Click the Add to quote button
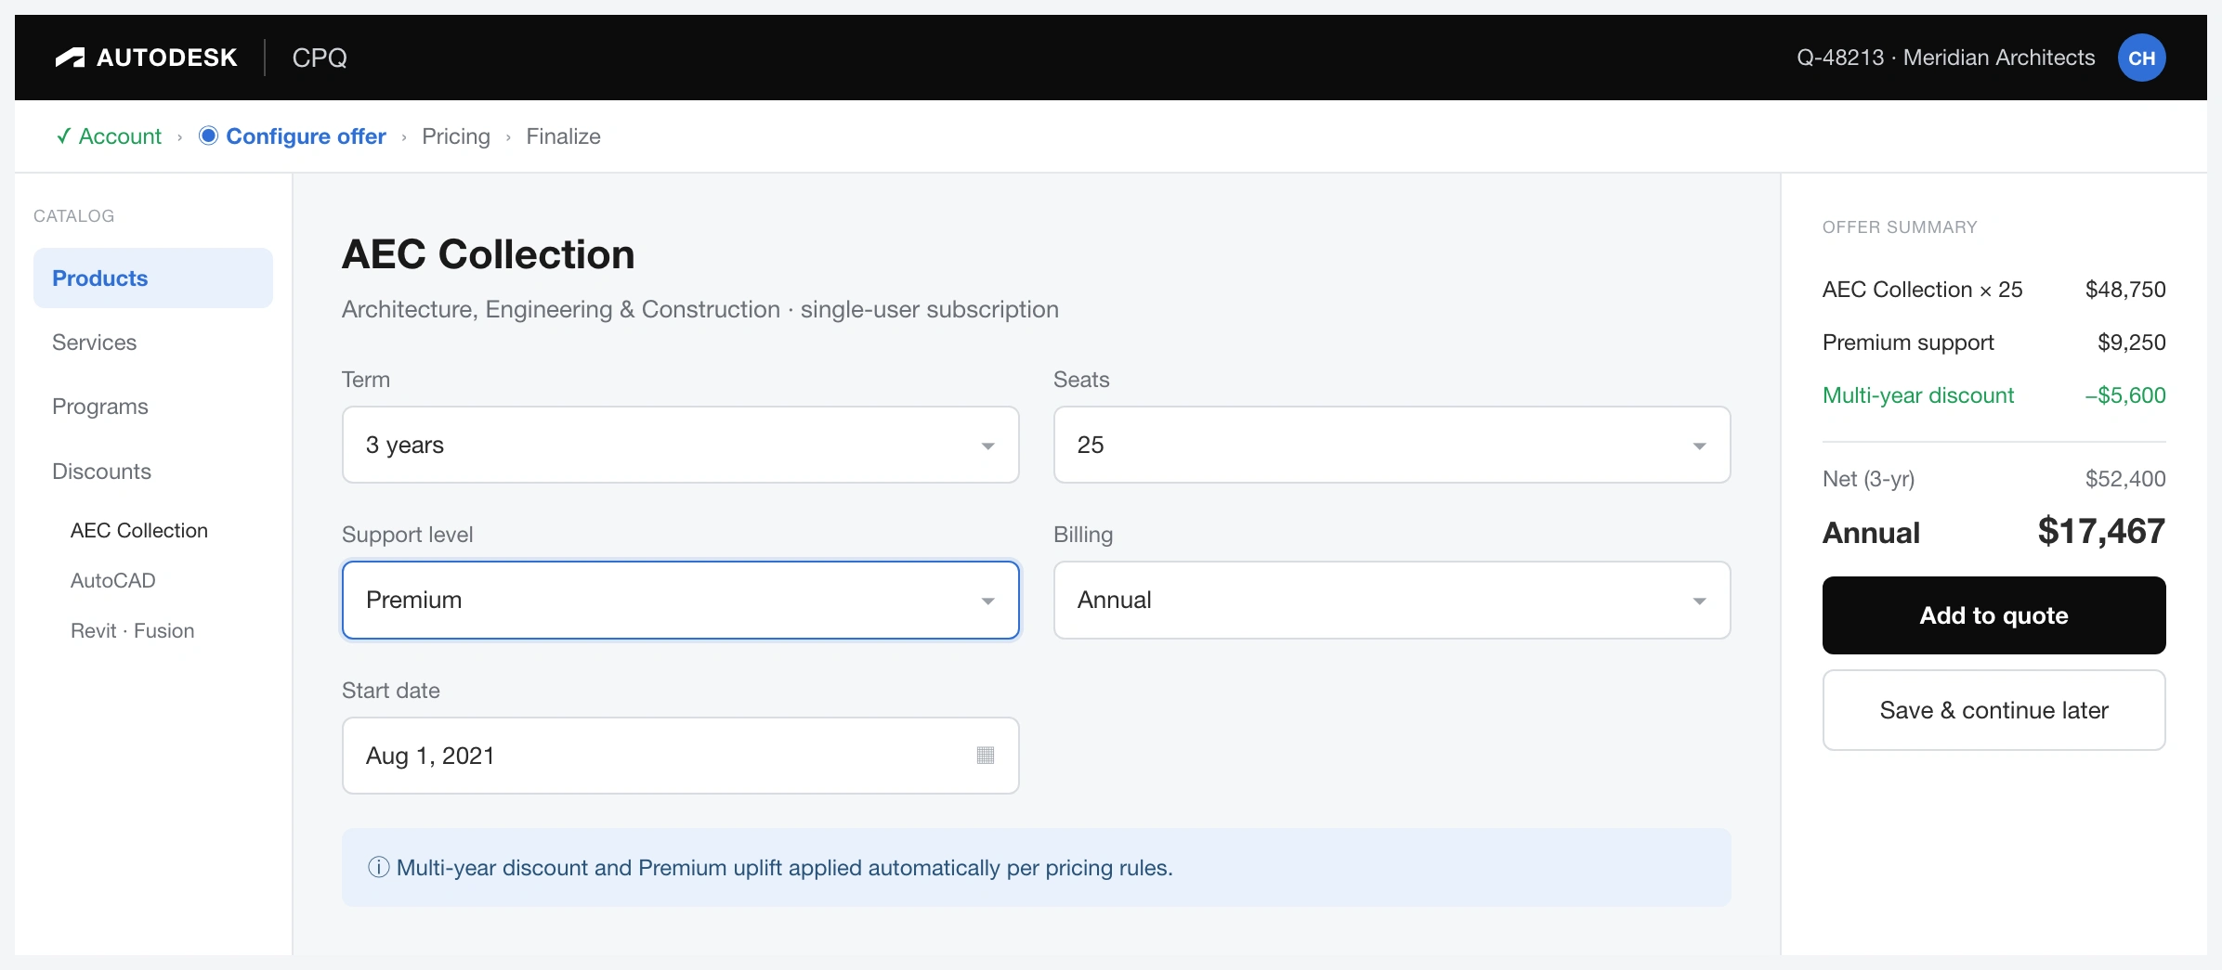 [x=1993, y=615]
